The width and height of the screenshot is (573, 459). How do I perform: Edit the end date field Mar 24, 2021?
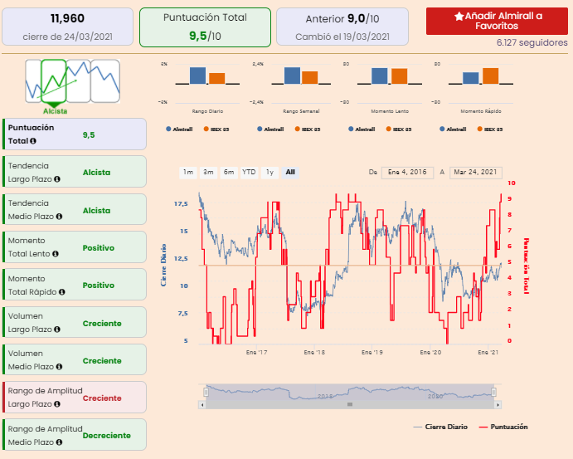point(475,173)
